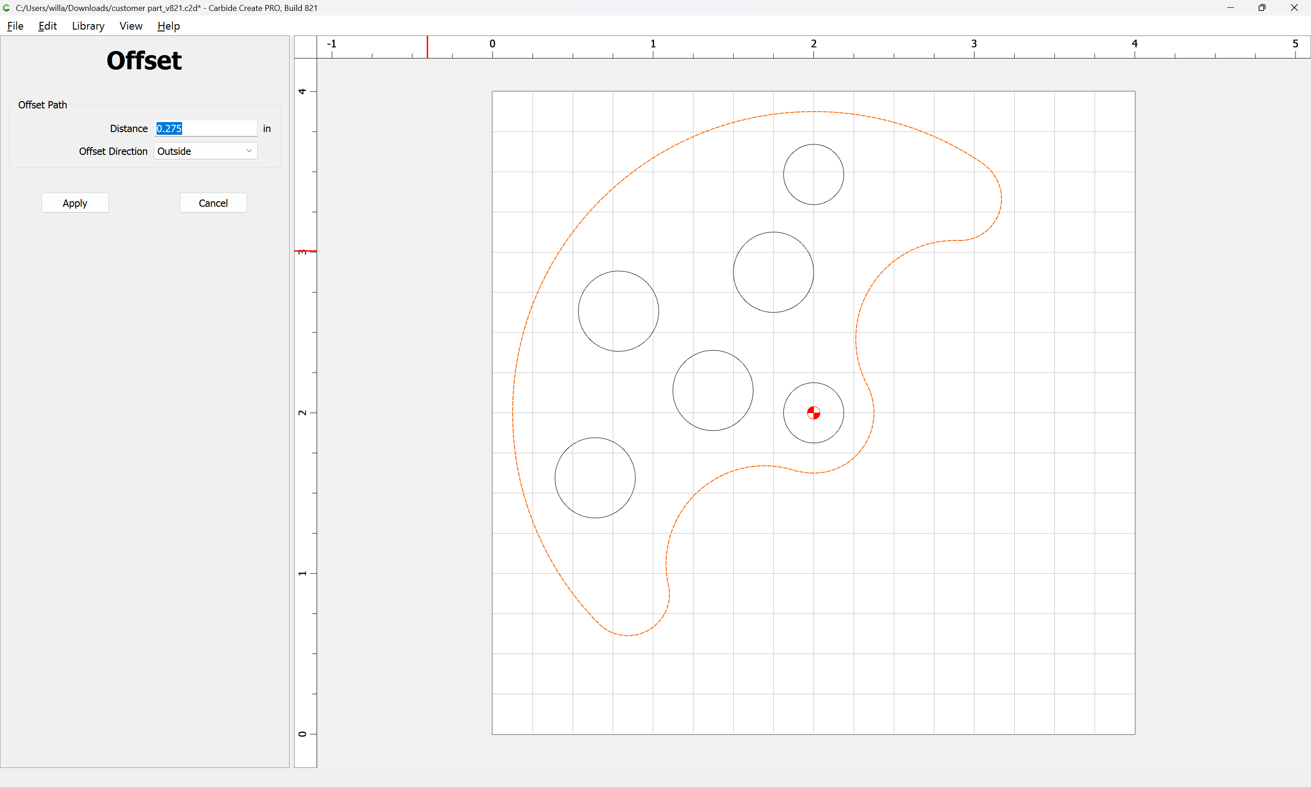Close the Carbide Create window
Image resolution: width=1311 pixels, height=787 pixels.
pos(1294,8)
